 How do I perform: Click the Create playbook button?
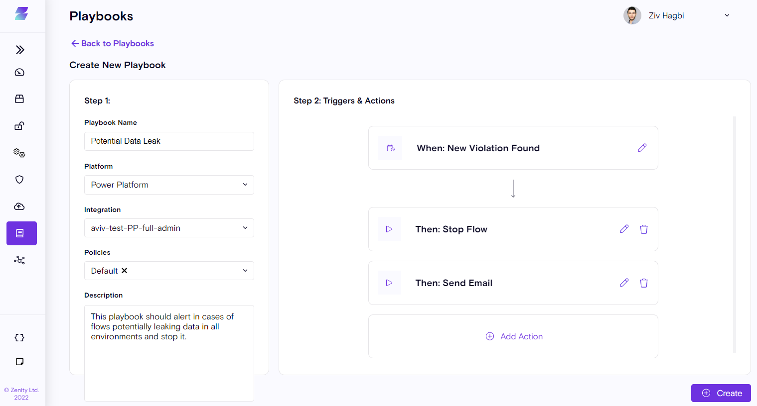click(721, 393)
